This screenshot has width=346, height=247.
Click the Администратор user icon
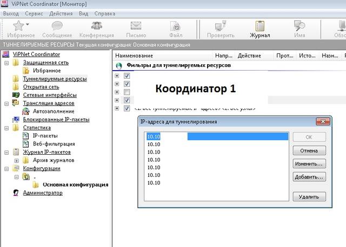click(x=16, y=193)
